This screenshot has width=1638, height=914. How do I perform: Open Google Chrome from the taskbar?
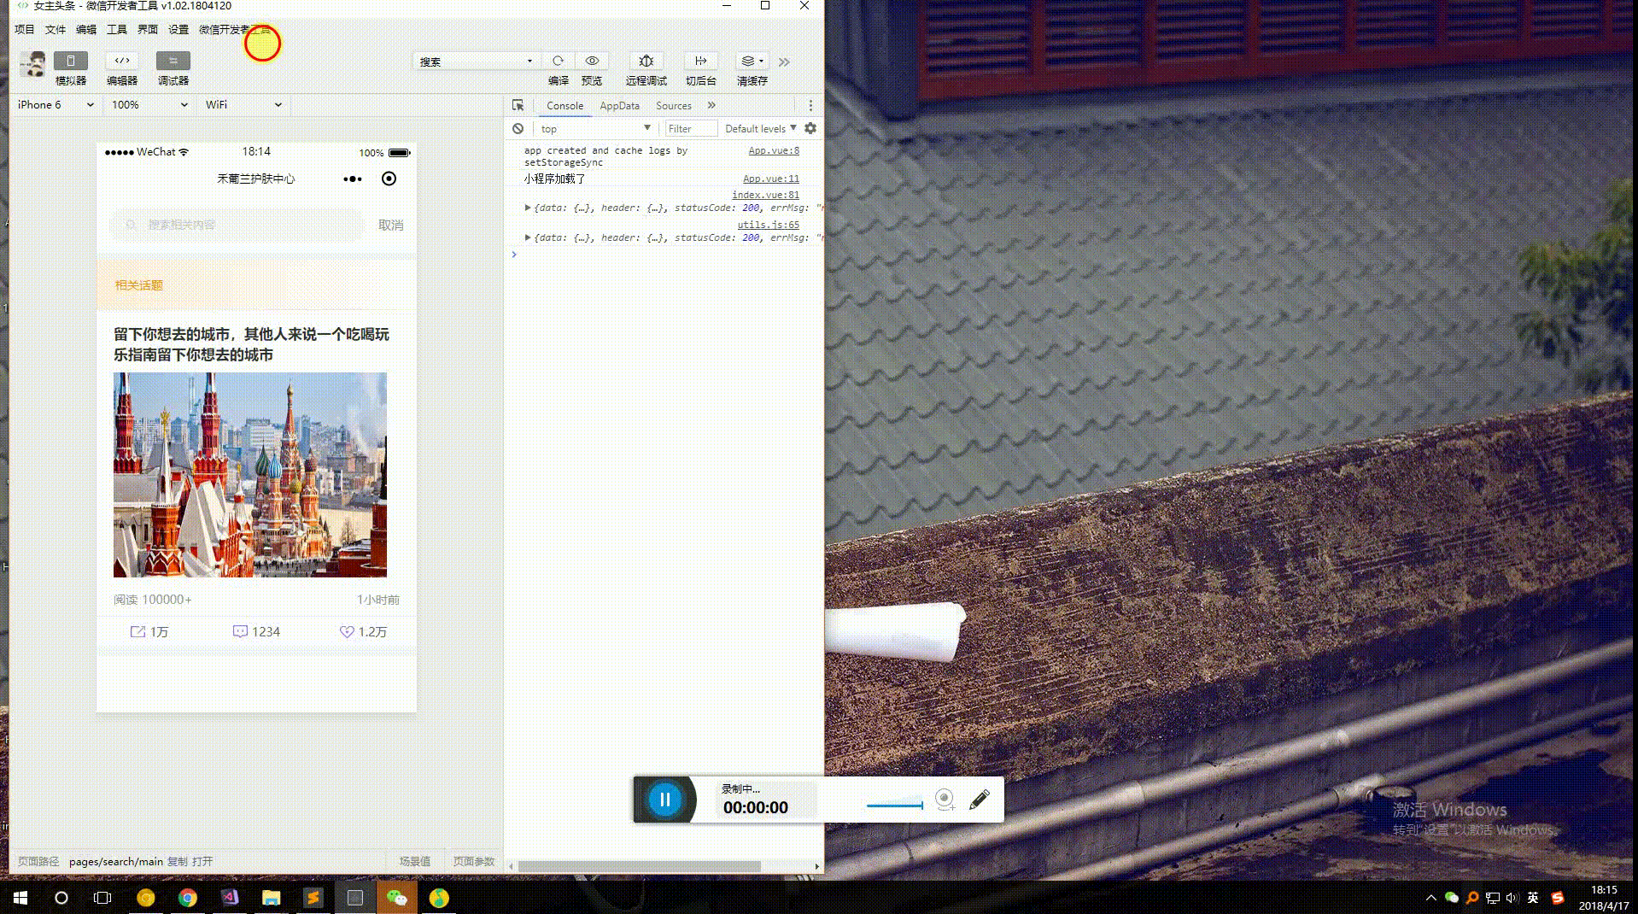click(188, 898)
